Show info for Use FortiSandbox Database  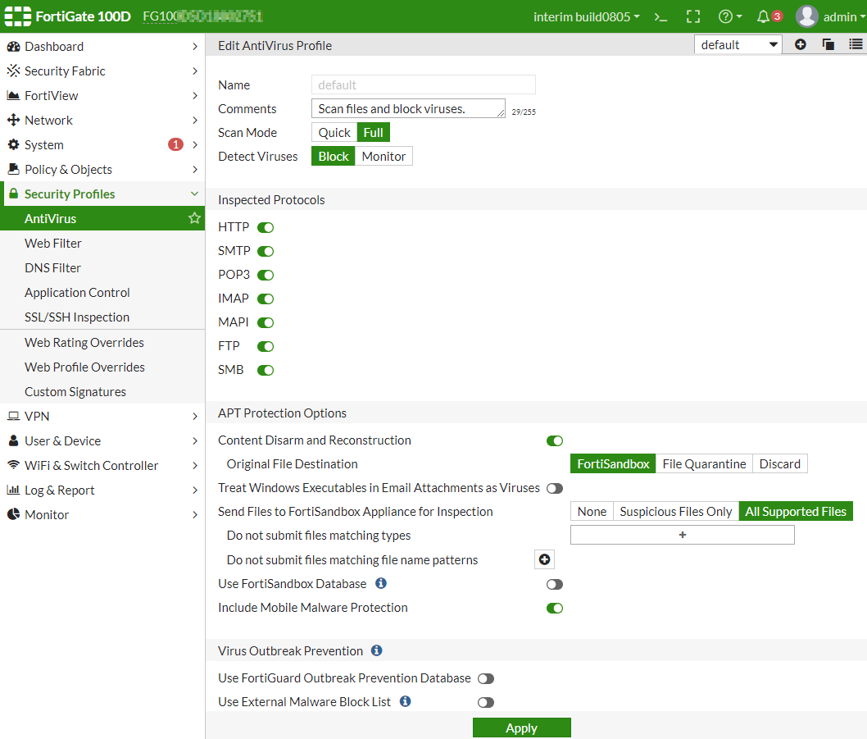[x=381, y=583]
